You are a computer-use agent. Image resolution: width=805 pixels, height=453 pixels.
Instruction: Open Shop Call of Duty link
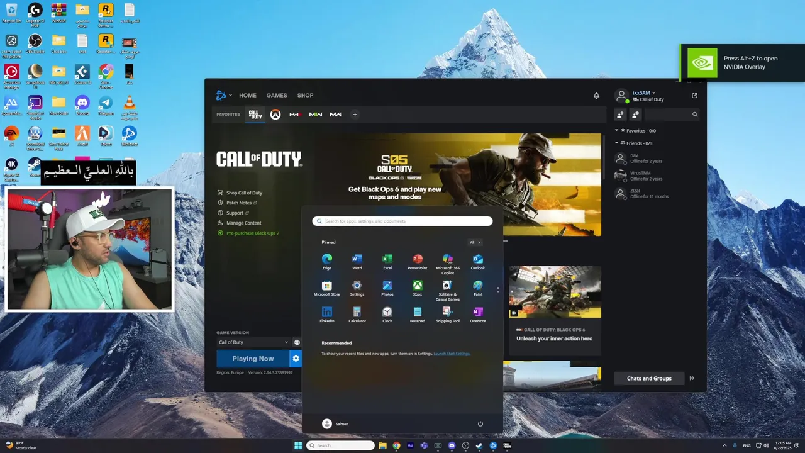tap(240, 193)
